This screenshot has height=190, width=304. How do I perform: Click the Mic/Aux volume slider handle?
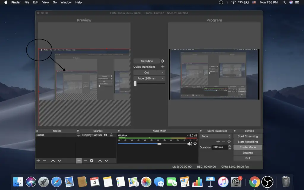(159, 144)
